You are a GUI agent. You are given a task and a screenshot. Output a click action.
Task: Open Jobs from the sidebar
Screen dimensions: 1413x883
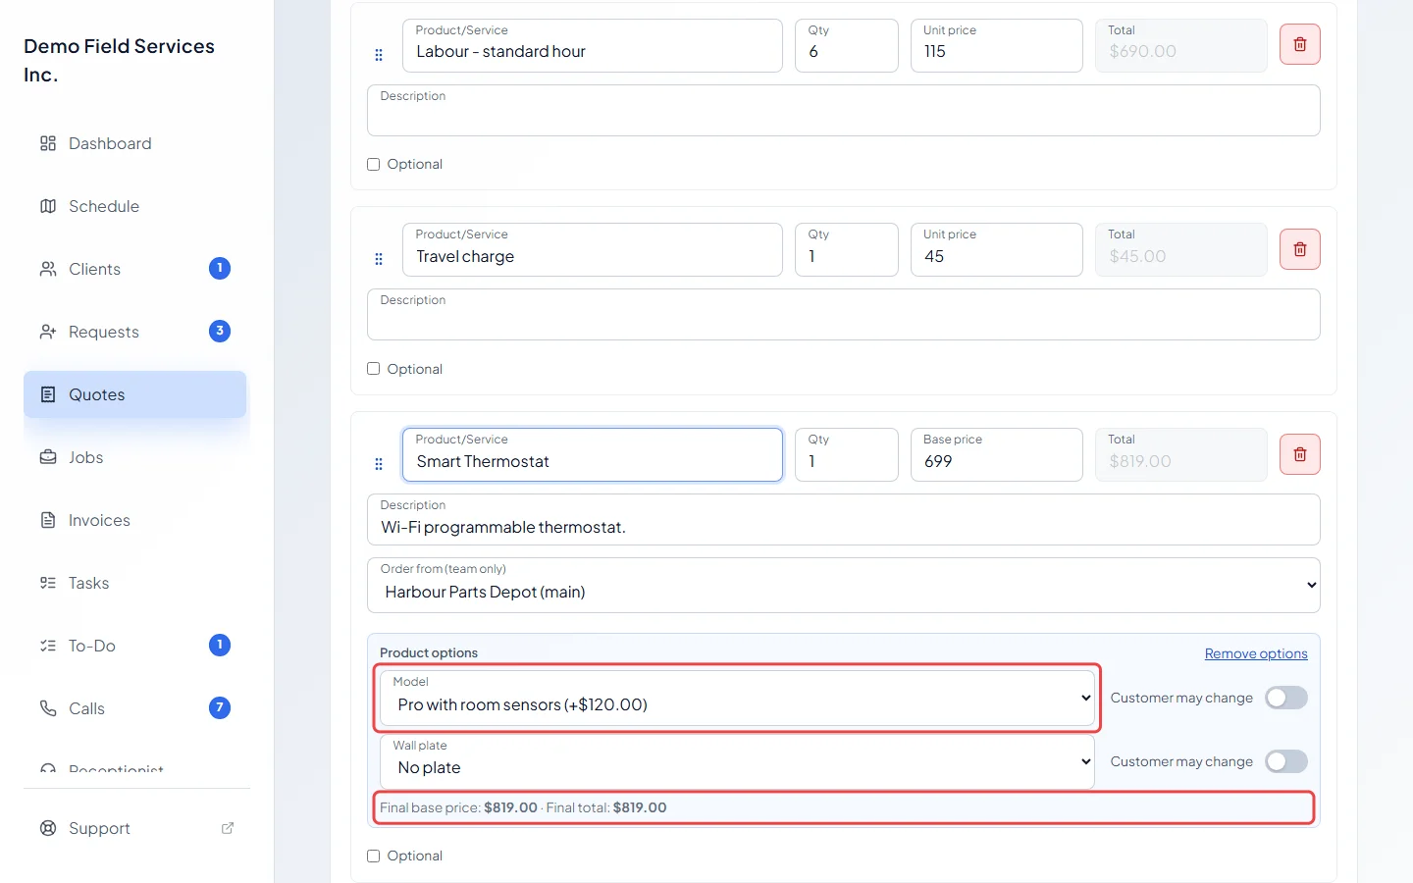[135, 457]
